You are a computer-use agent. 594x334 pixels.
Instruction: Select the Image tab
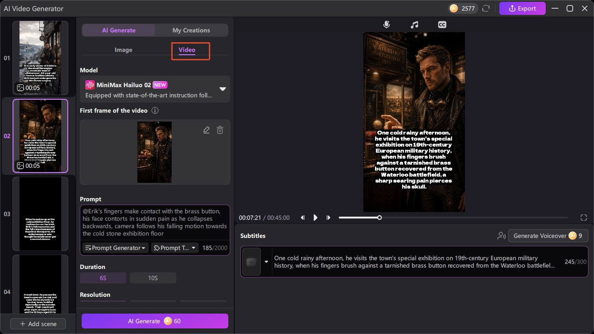coord(123,50)
